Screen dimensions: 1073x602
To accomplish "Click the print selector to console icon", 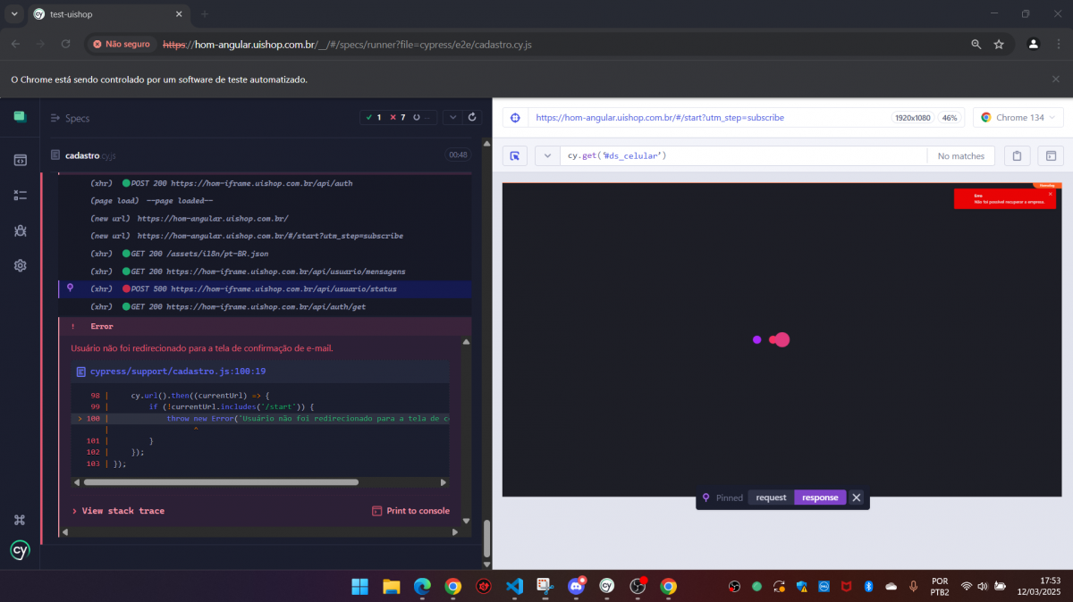I will (x=1051, y=155).
